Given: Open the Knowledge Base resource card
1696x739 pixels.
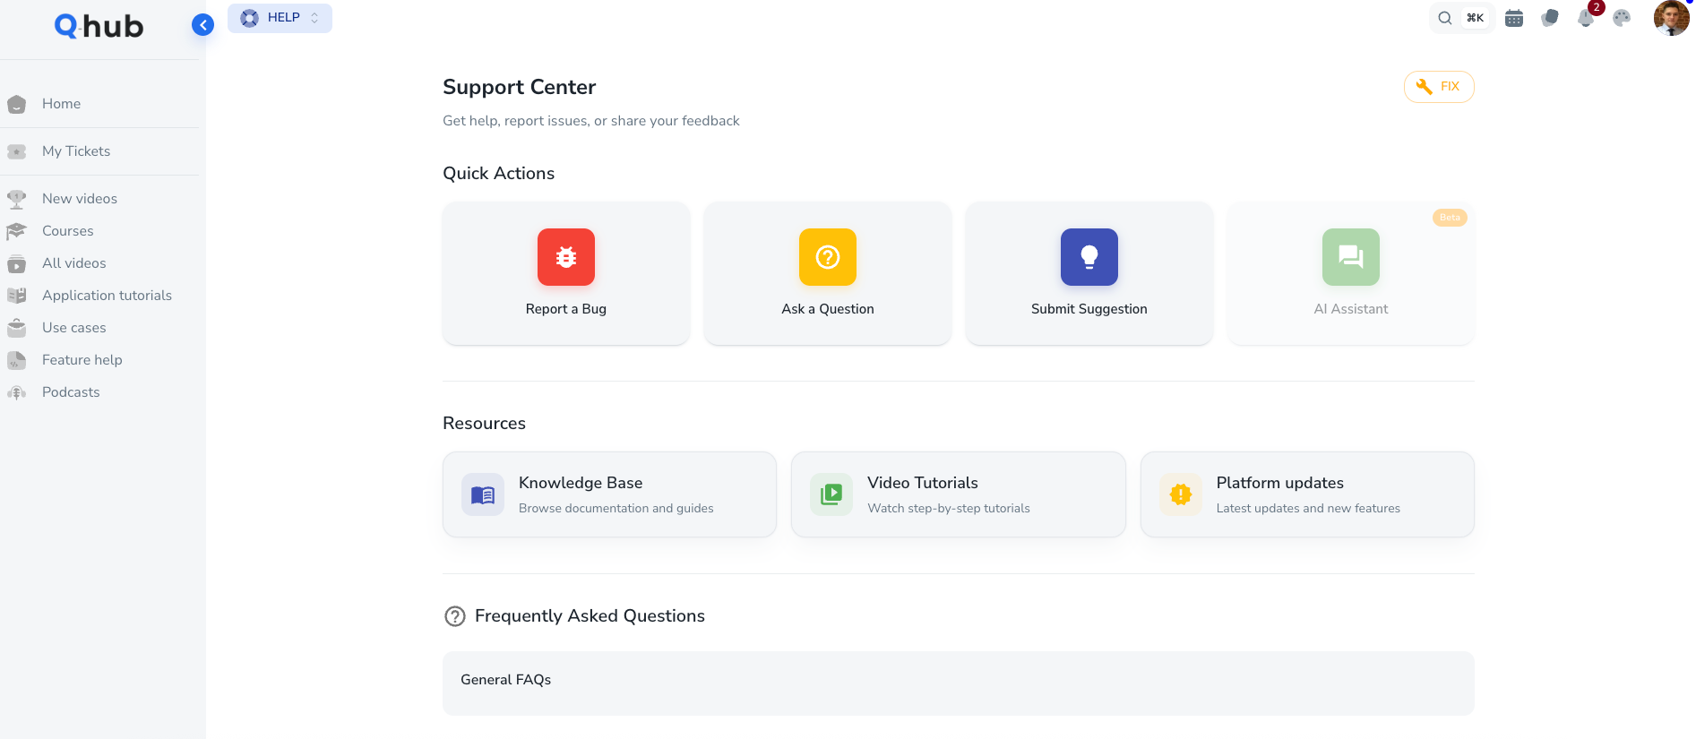Looking at the screenshot, I should pos(609,494).
